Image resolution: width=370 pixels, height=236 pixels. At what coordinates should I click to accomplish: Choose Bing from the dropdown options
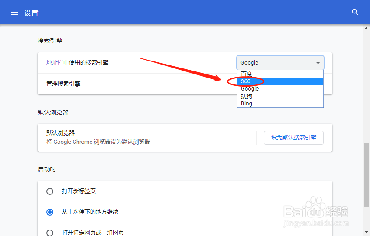point(280,103)
